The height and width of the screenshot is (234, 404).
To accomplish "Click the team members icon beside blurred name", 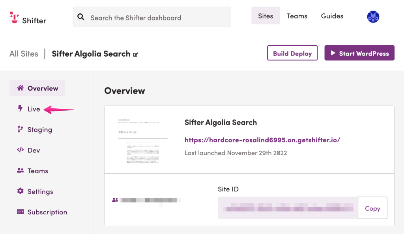I will pyautogui.click(x=115, y=200).
